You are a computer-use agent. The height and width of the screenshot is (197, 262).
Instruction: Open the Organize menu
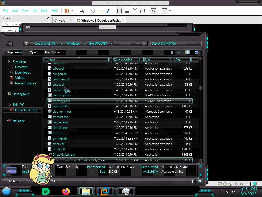pos(14,52)
